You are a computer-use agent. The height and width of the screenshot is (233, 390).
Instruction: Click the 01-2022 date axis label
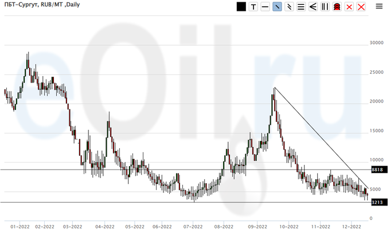click(x=20, y=226)
